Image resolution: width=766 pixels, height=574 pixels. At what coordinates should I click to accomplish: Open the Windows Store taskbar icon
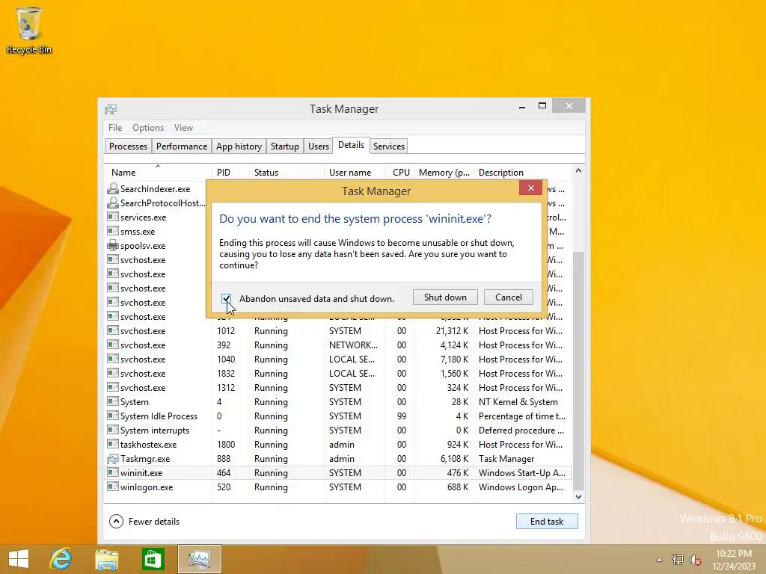point(153,559)
